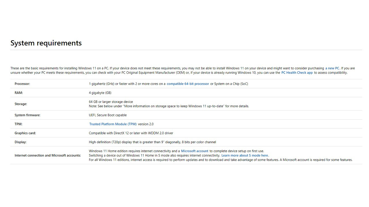The image size is (369, 207).
Task: Click the DirectX 12 WDDM 2.0 driver text
Action: [x=131, y=133]
